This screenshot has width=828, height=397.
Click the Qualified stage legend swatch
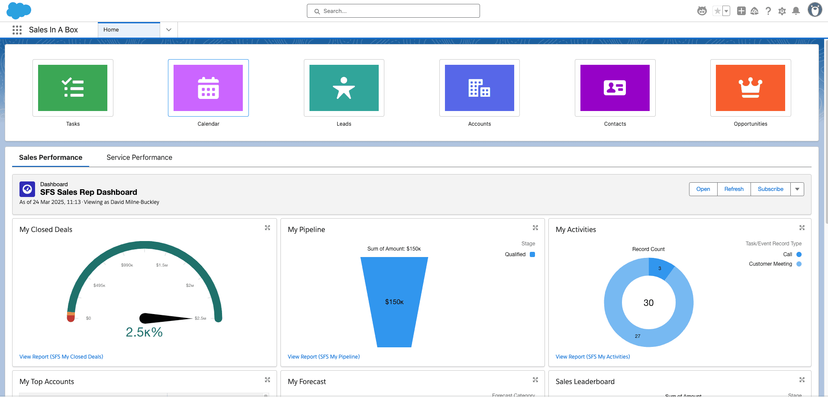click(532, 254)
